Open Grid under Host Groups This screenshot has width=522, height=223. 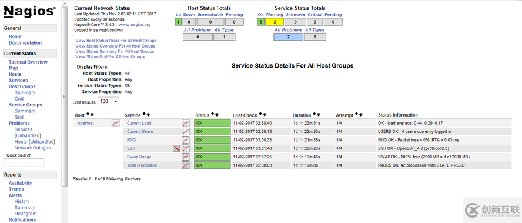[19, 99]
